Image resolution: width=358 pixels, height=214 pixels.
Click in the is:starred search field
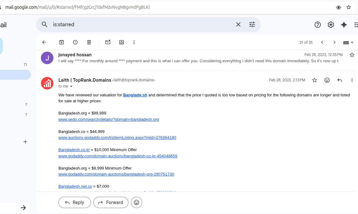pos(142,24)
